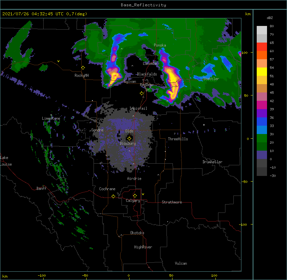287x280 pixels.
Task: Pick the slate purple 0-10 dBZ legend swatch
Action: (262, 155)
